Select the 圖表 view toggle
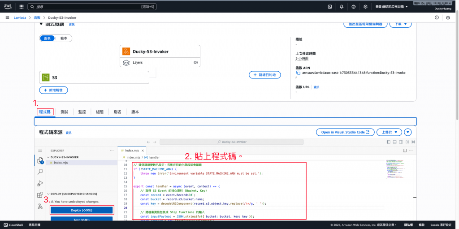459x229 pixels. tap(47, 39)
